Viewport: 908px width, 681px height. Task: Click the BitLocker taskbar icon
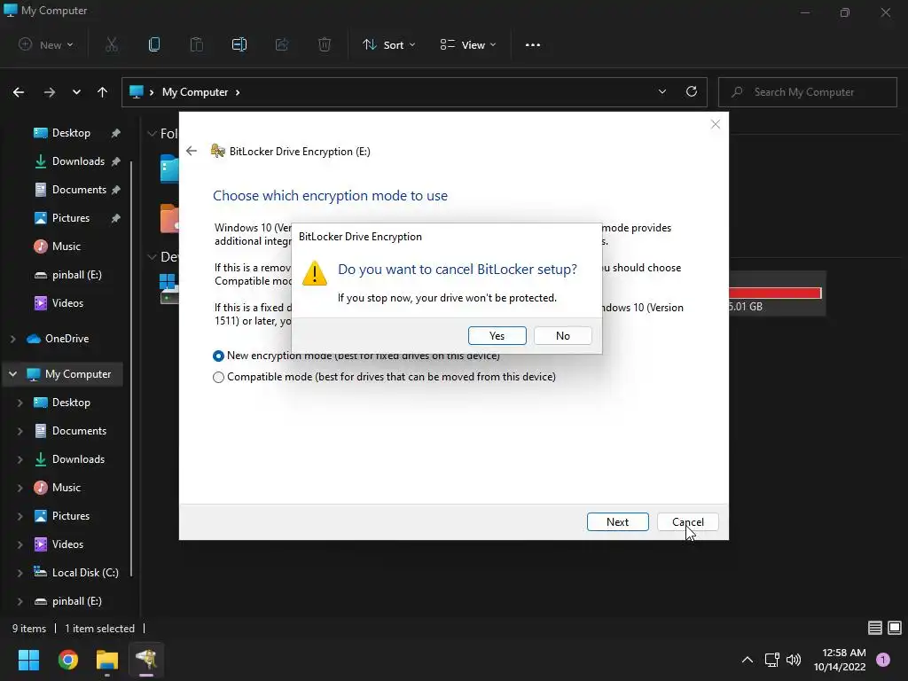146,660
